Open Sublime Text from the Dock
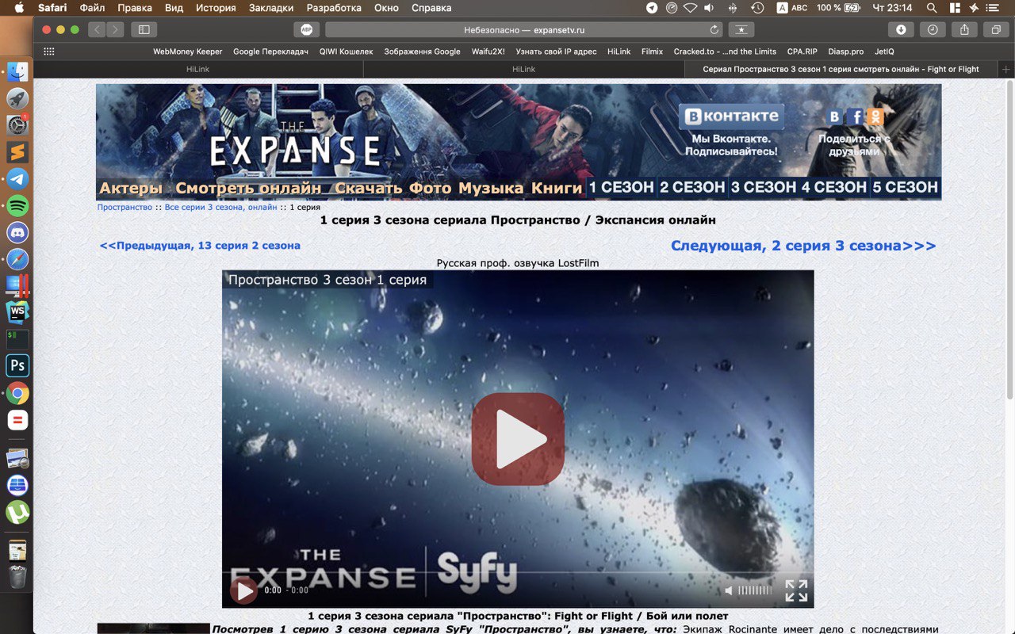Screen dimensions: 1015x634 click(x=17, y=152)
